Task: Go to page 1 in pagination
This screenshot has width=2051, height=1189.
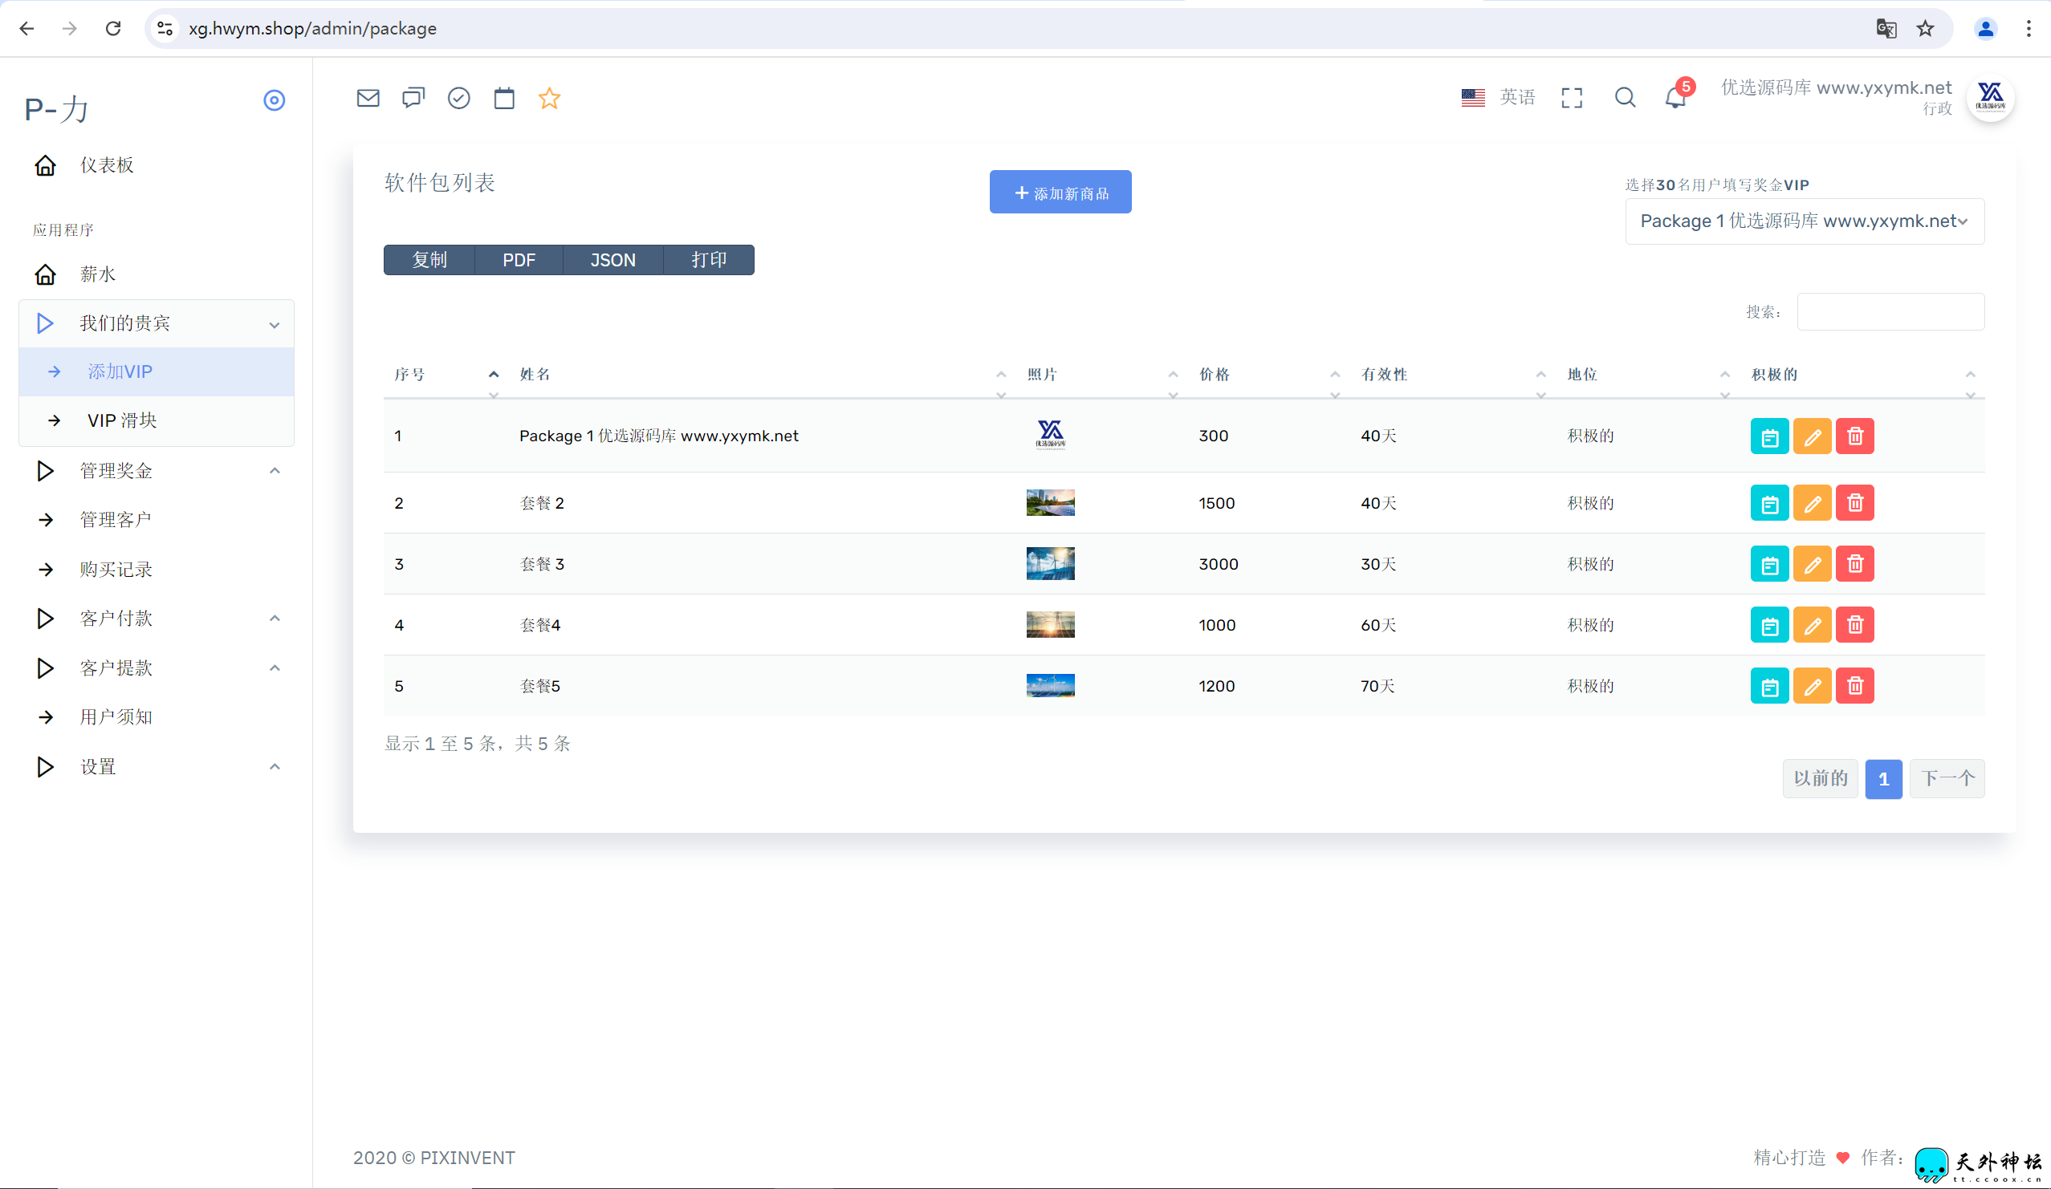Action: coord(1883,779)
